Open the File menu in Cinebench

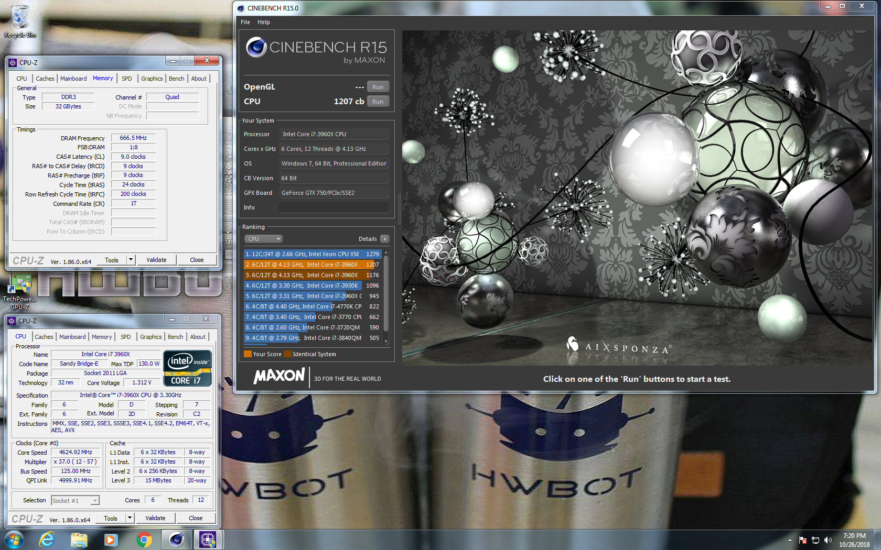pos(245,22)
